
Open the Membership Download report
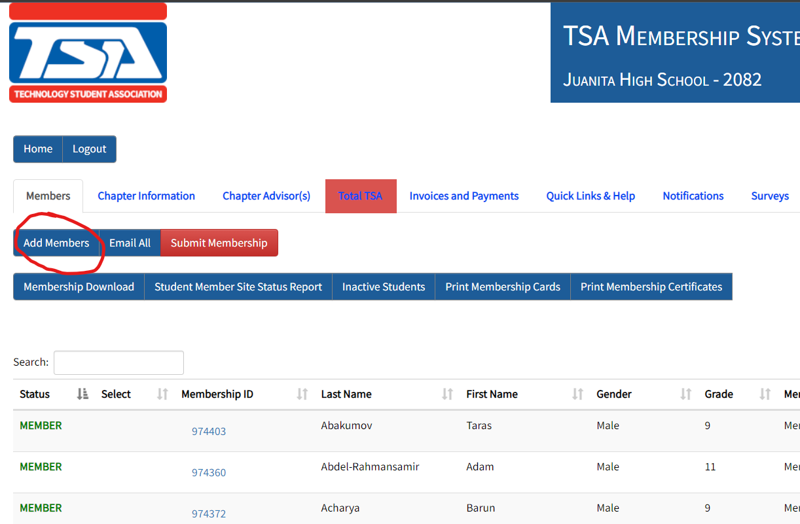[79, 287]
